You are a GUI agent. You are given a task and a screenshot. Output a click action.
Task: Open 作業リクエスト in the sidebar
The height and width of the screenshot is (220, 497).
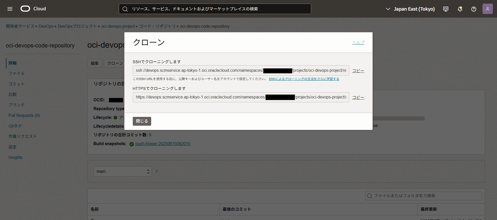click(23, 136)
